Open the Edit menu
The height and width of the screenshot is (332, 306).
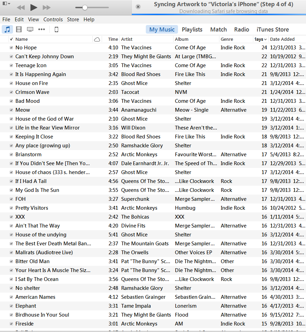coord(19,20)
